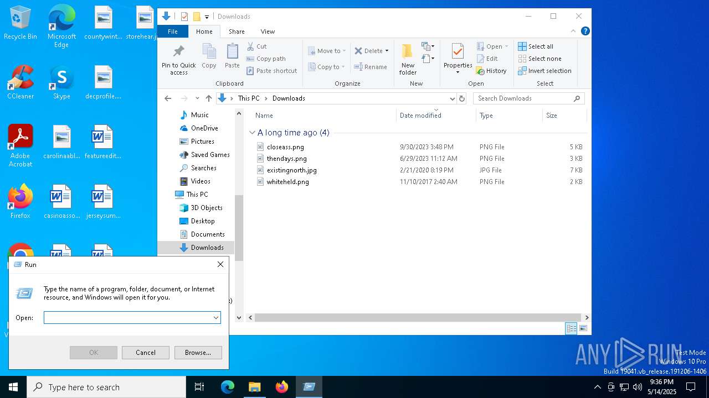This screenshot has width=709, height=398.
Task: Open Microsoft Edge from the taskbar
Action: (x=228, y=387)
